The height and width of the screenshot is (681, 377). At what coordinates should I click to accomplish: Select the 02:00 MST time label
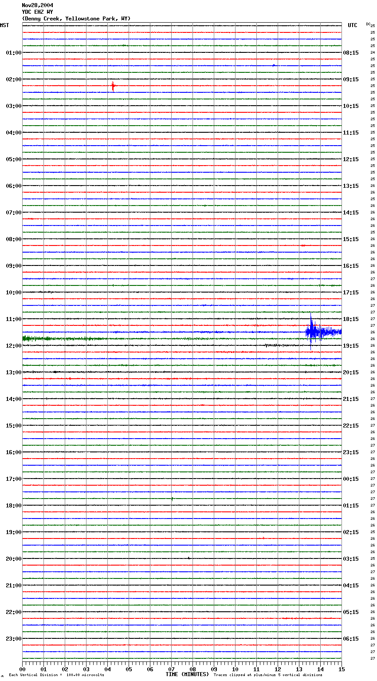[x=14, y=79]
